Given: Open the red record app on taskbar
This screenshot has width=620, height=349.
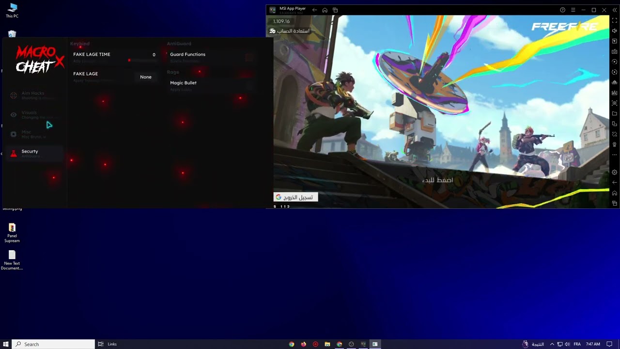Looking at the screenshot, I should pos(315,344).
